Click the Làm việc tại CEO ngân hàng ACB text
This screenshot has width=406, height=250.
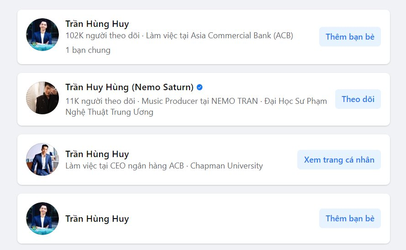tap(124, 166)
